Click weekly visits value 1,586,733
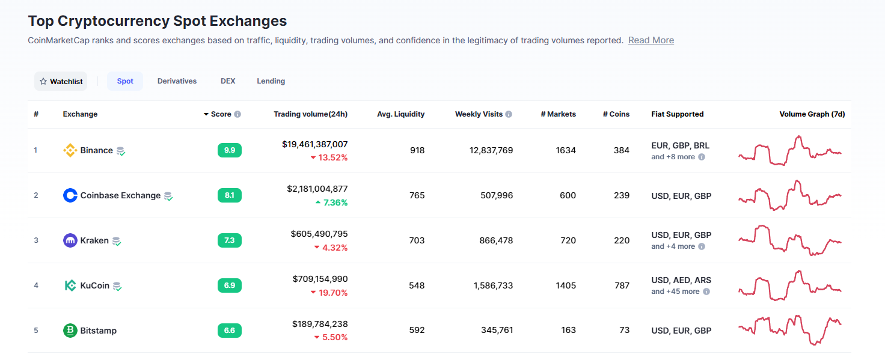885x357 pixels. pos(494,285)
